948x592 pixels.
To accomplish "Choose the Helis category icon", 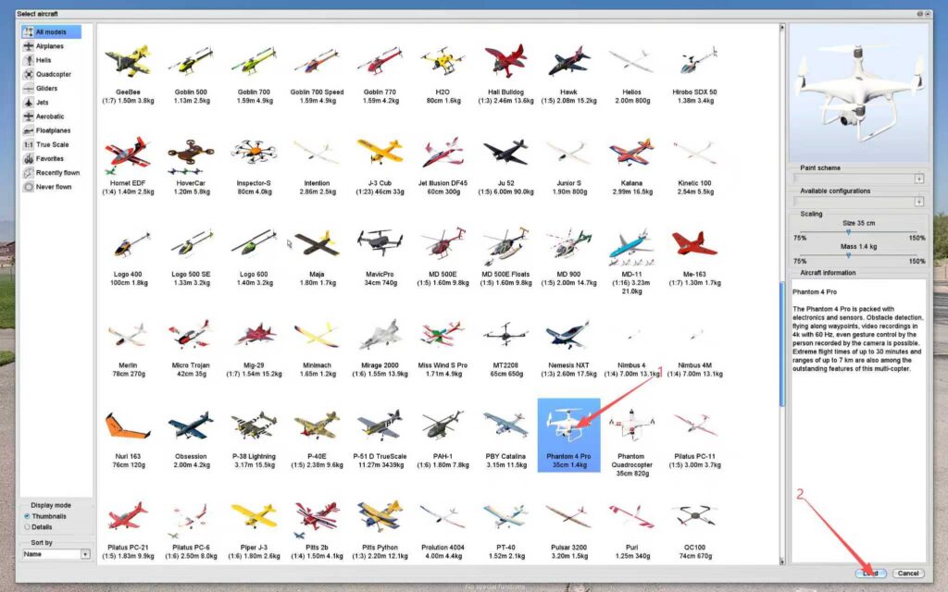I will [29, 60].
